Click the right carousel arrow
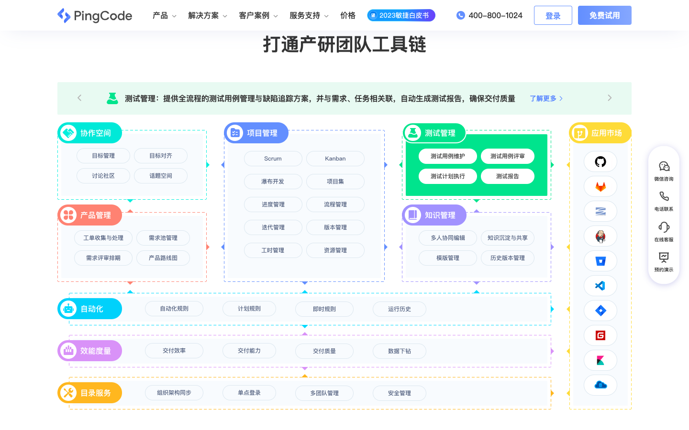689x430 pixels. (610, 98)
